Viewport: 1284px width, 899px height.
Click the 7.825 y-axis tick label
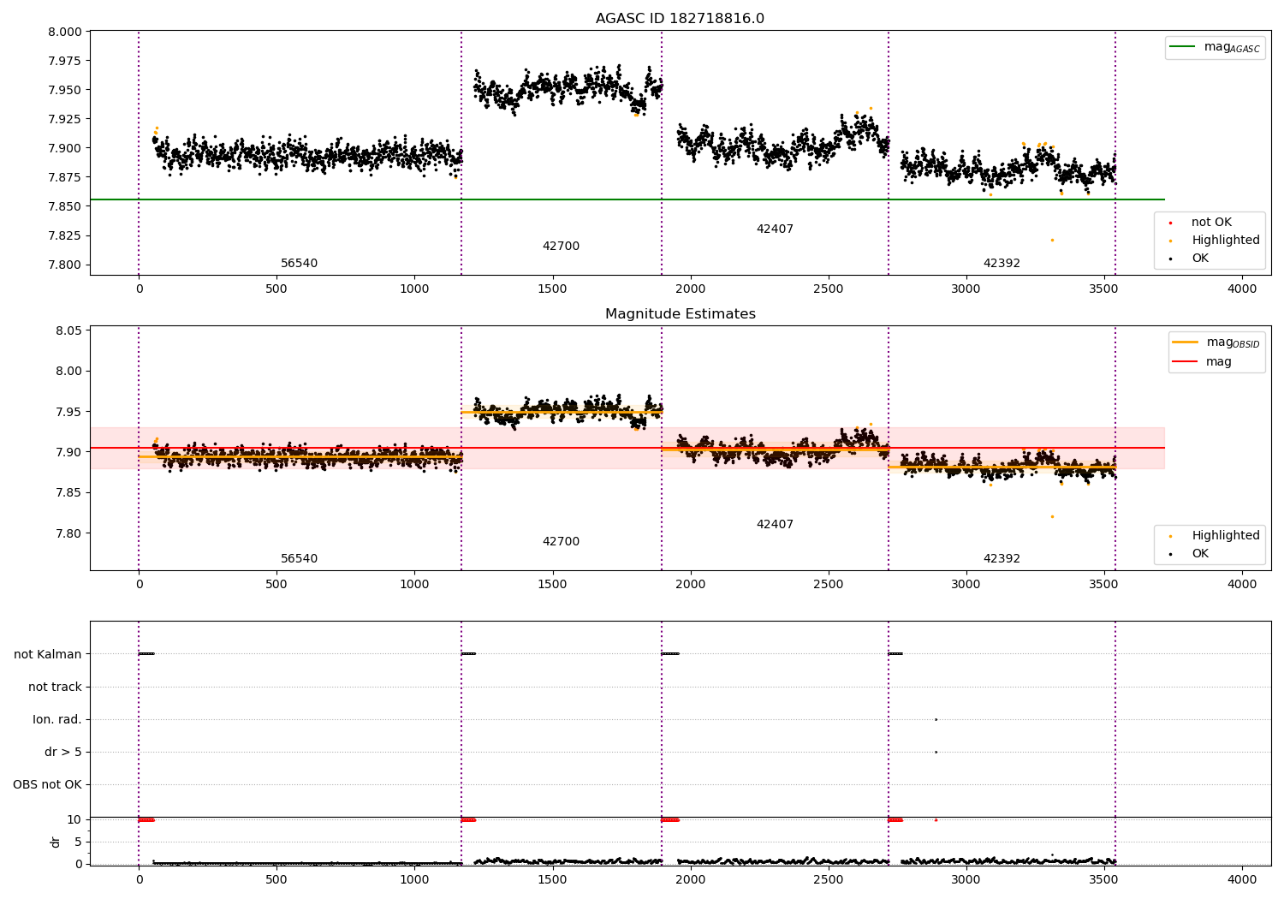click(x=64, y=236)
